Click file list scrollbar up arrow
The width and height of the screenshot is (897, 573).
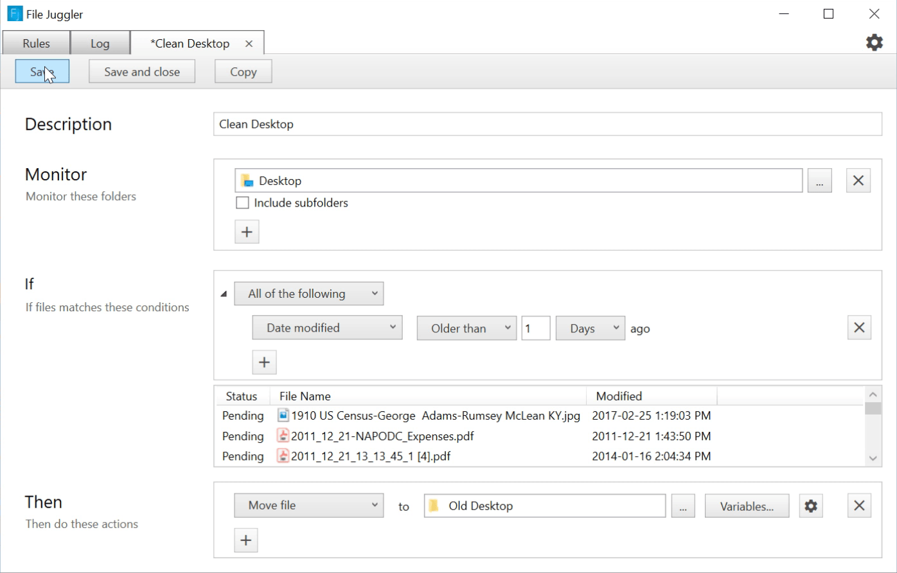(x=873, y=395)
